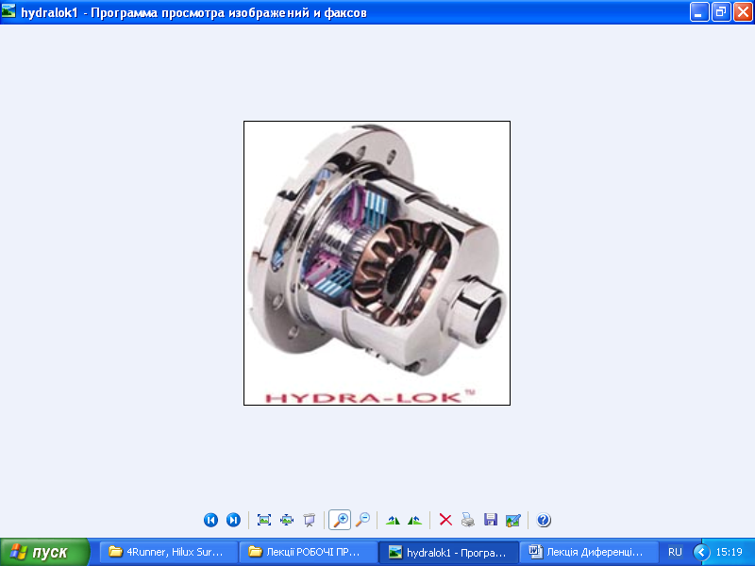Screen dimensions: 755x566
Task: Fit image to window with Best Fit
Action: coord(264,520)
